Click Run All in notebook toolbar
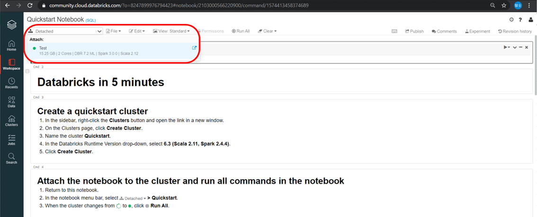This screenshot has height=217, width=537. (241, 31)
